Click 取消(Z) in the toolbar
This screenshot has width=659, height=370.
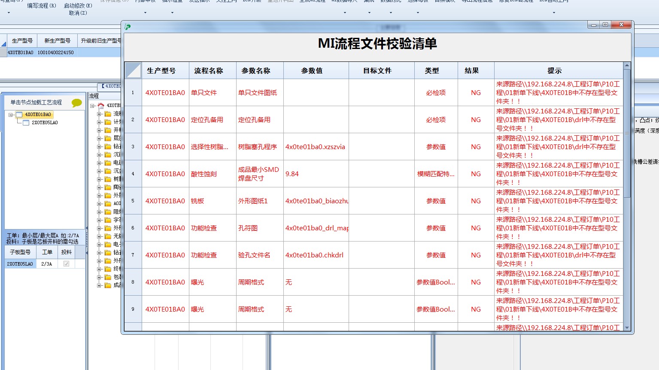coord(78,13)
